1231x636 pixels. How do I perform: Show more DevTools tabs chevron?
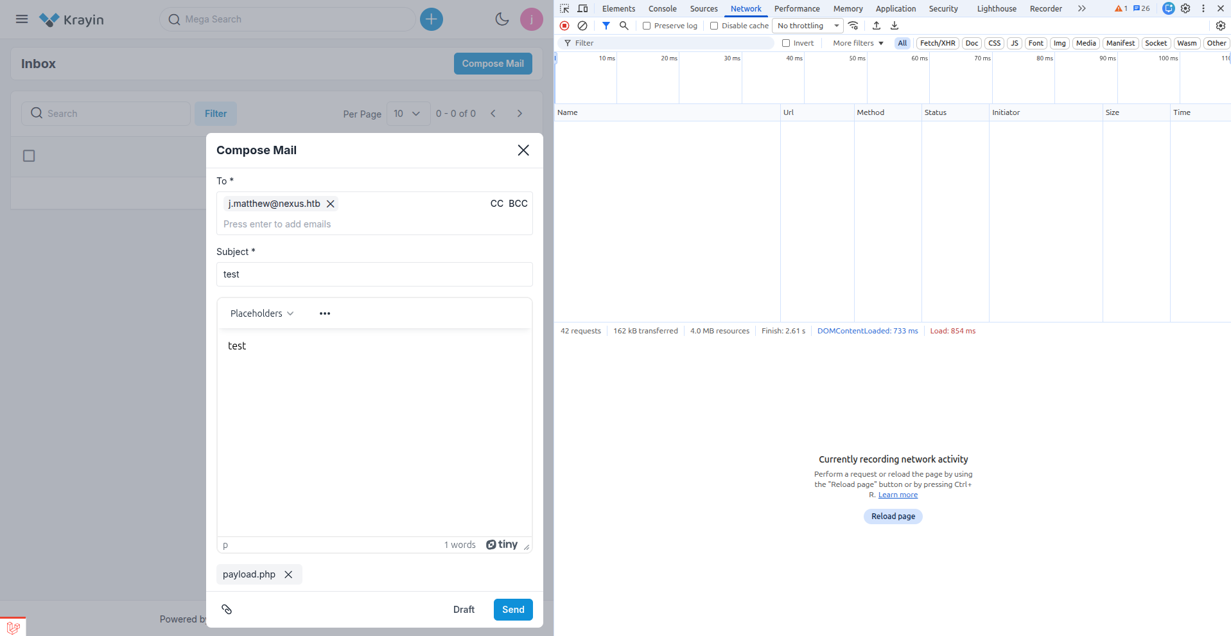coord(1082,8)
